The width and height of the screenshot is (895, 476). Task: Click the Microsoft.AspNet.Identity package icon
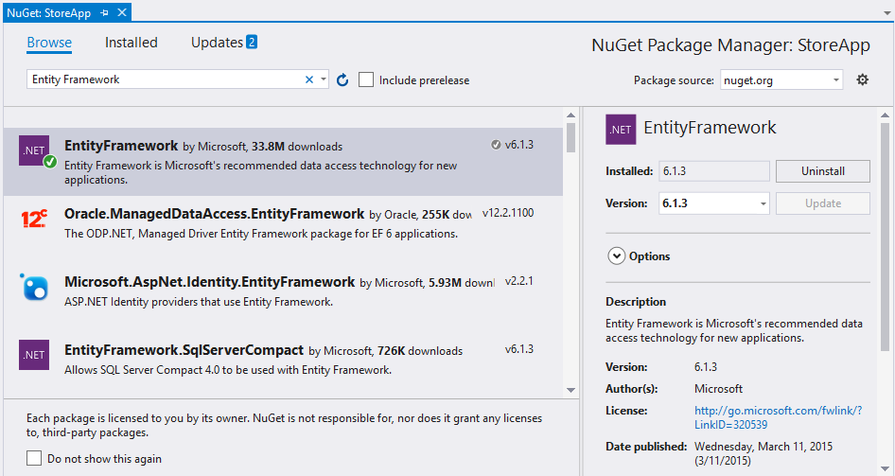(34, 288)
